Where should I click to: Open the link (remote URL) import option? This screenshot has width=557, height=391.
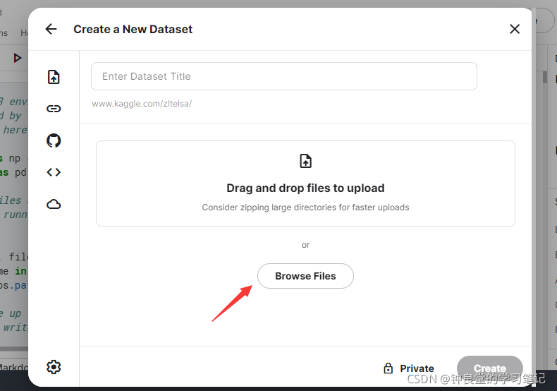coord(54,109)
